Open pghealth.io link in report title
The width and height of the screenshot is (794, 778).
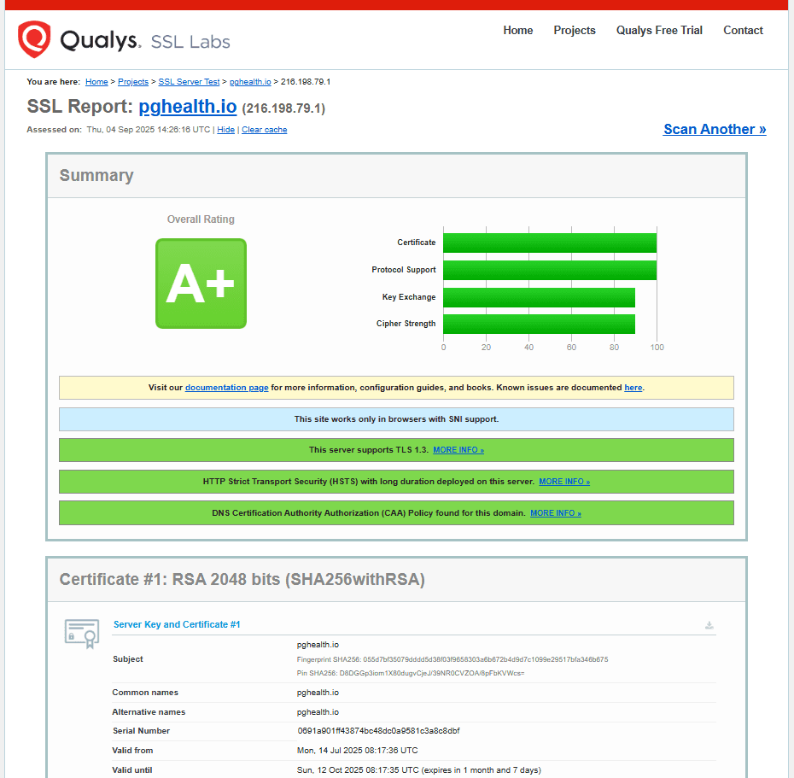click(x=188, y=107)
